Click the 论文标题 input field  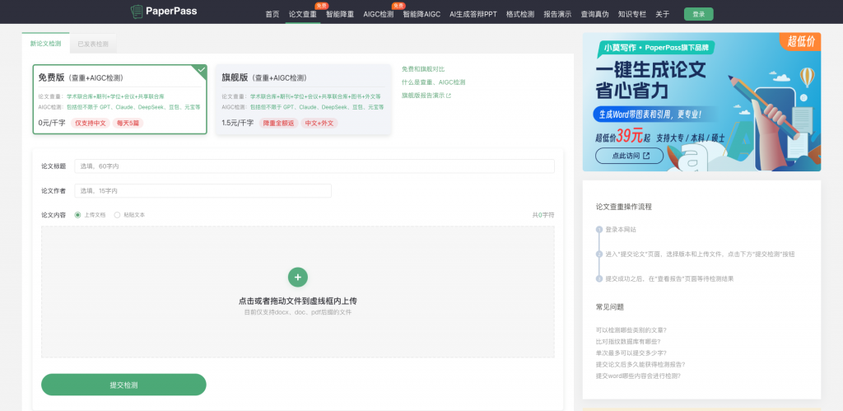(x=314, y=166)
